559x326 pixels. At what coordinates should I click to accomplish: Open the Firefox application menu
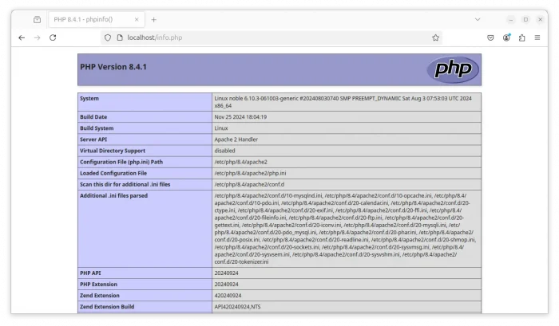537,37
